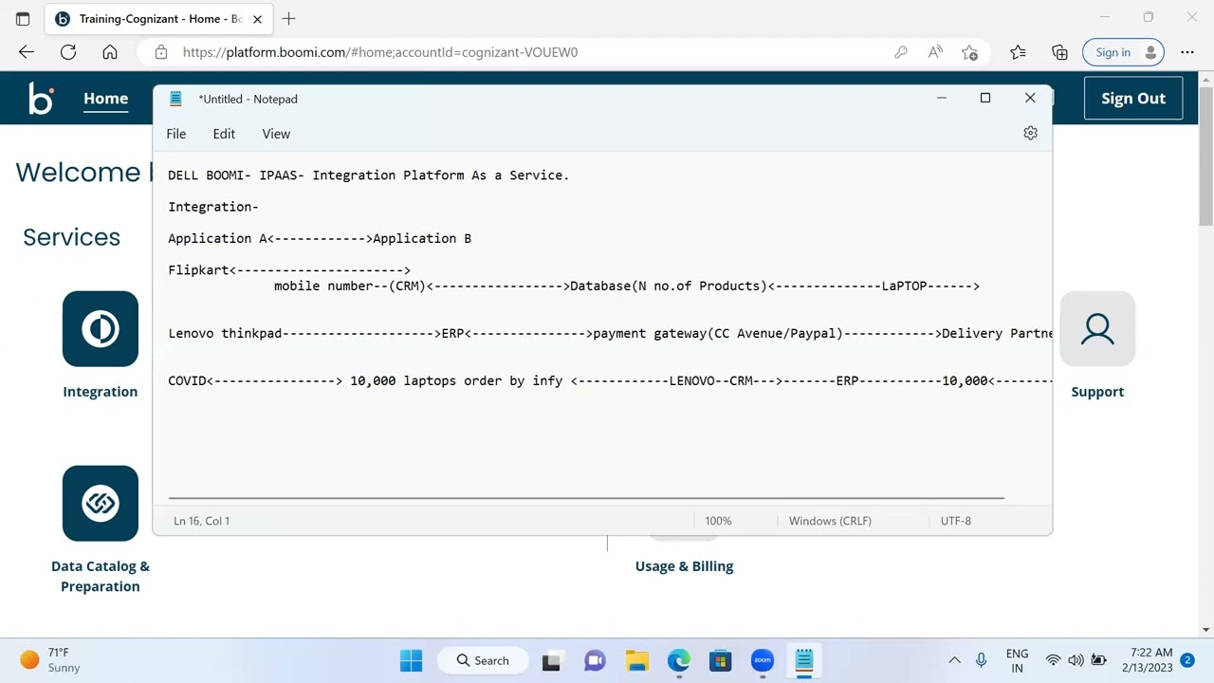Screen dimensions: 1214x683
Task: Open the Chat app on the taskbar
Action: click(595, 660)
